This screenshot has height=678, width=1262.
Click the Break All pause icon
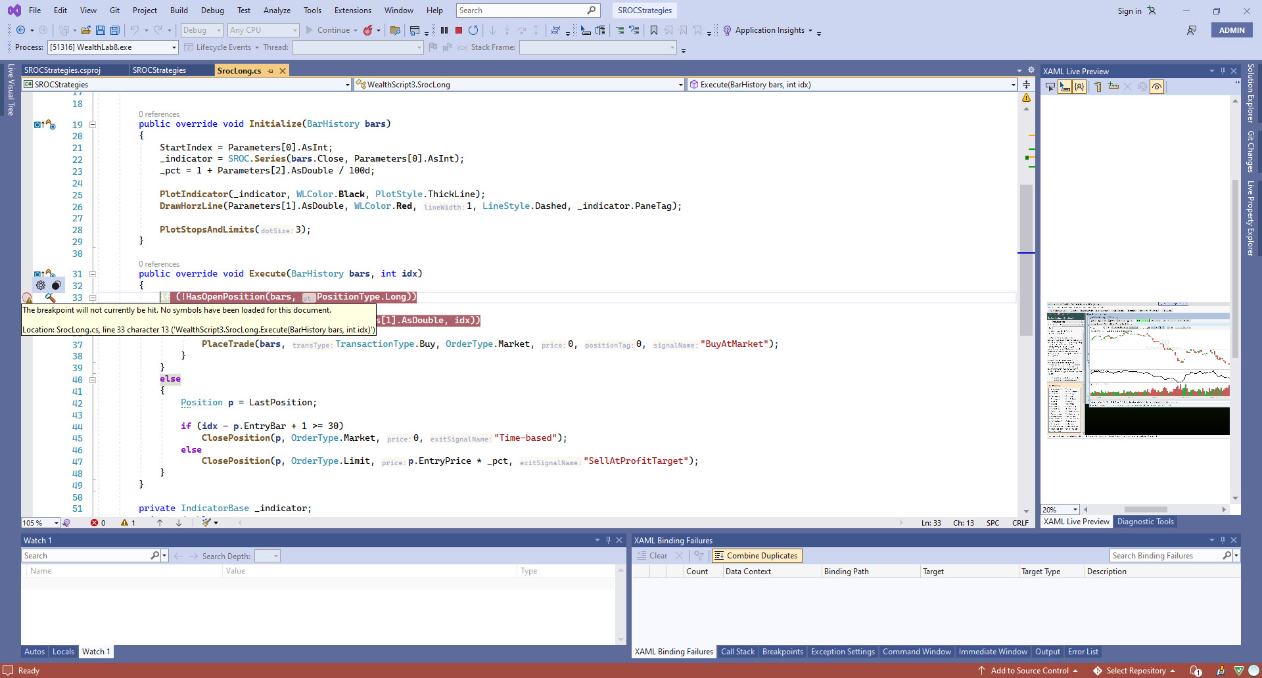444,30
